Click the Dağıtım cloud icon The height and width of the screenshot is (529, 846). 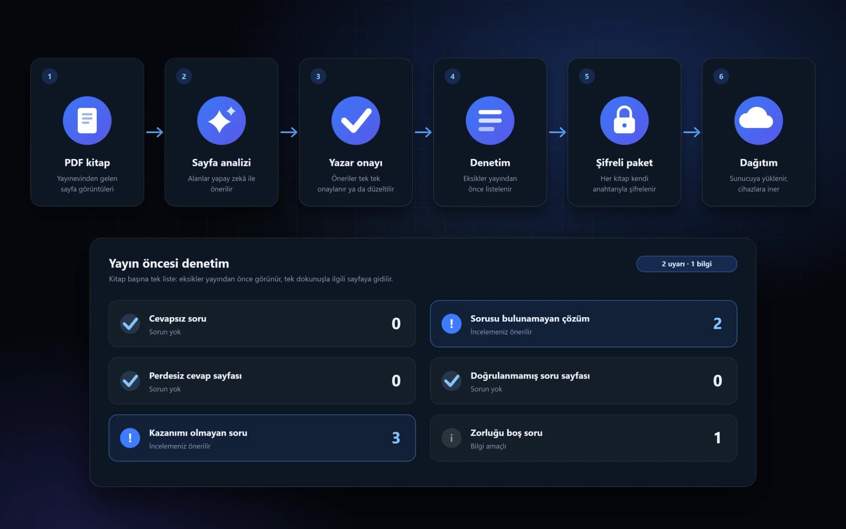[x=758, y=120]
